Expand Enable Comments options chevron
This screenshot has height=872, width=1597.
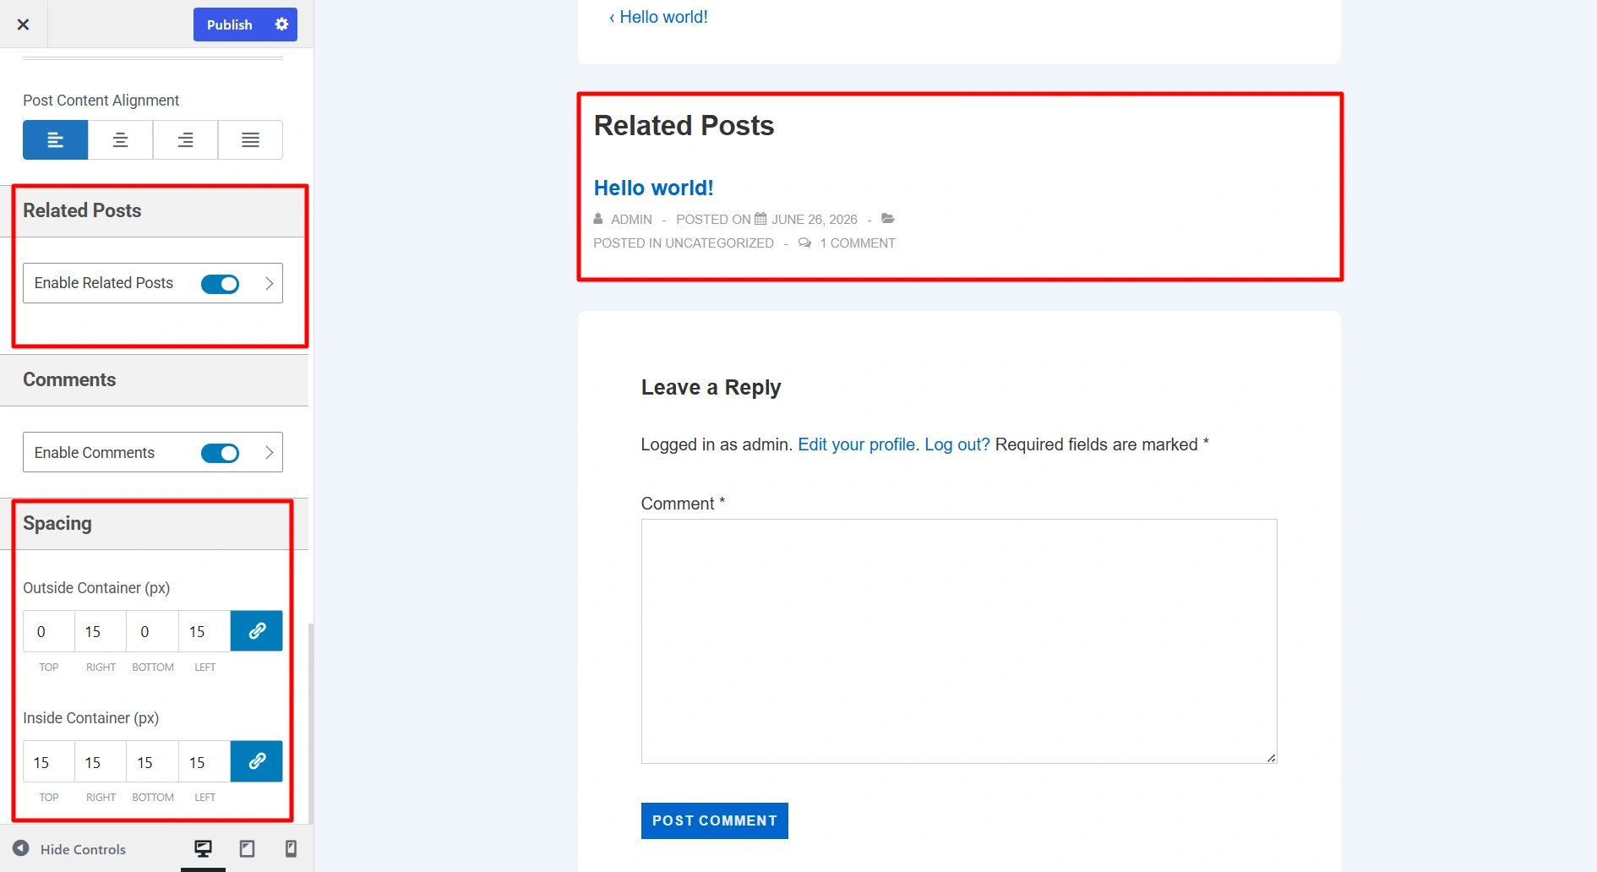[x=270, y=453]
